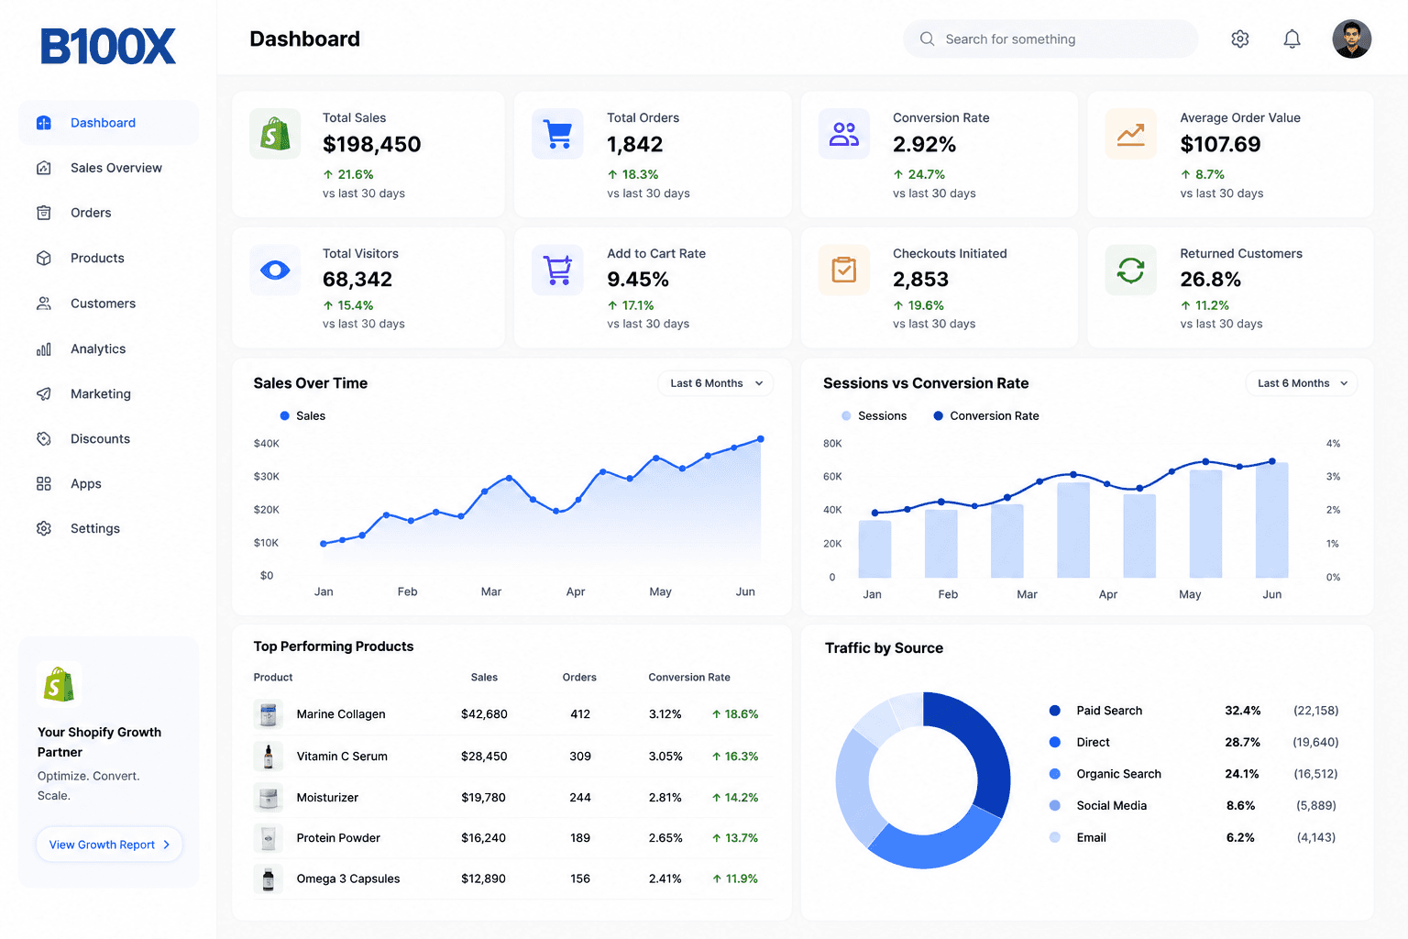Click Email legend color dot
The width and height of the screenshot is (1408, 939).
[x=1055, y=837]
